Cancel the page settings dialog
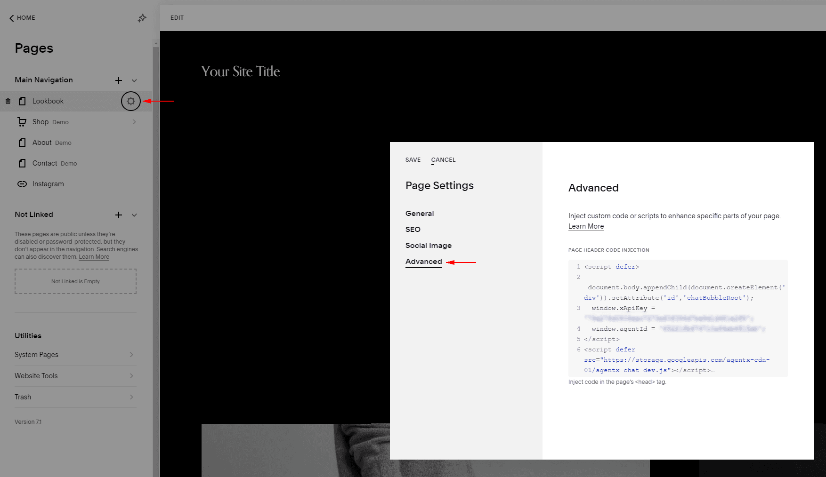This screenshot has width=826, height=477. click(443, 160)
